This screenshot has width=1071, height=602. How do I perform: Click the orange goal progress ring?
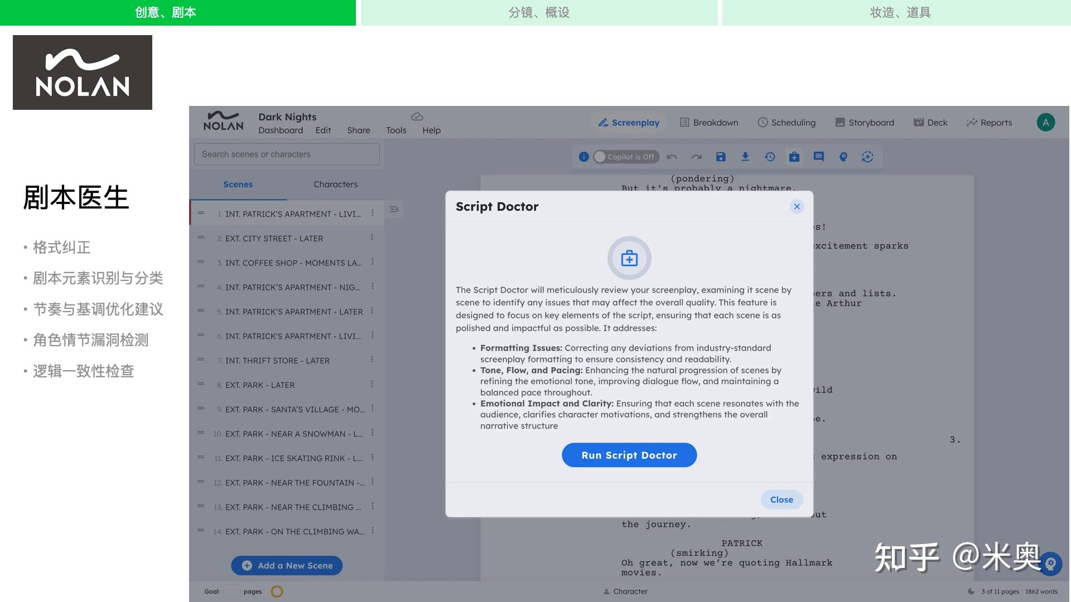tap(277, 591)
